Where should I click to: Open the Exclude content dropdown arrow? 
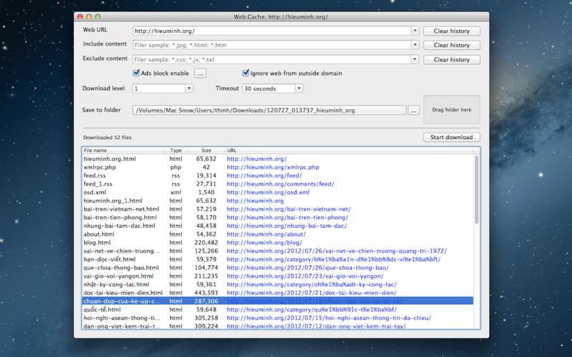coord(415,59)
